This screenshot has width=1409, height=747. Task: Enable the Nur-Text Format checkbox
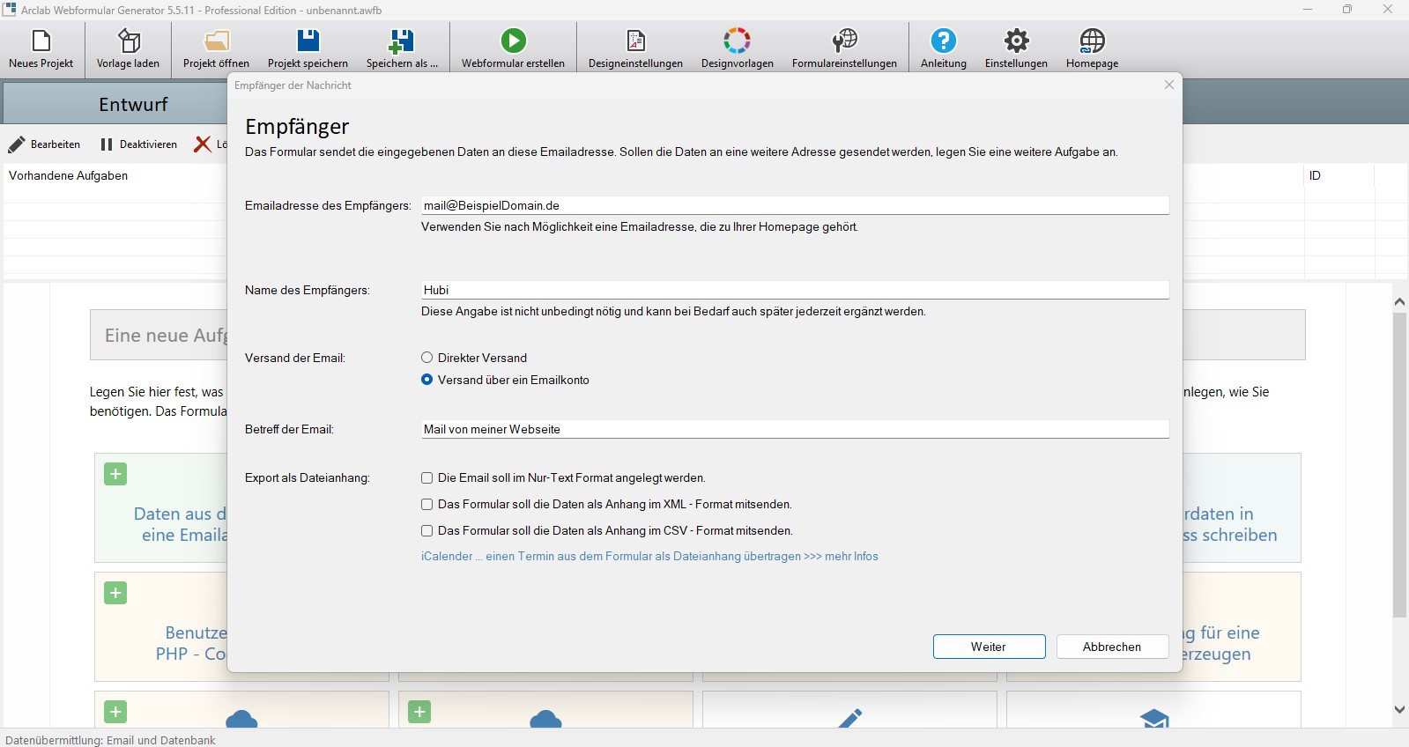(427, 478)
